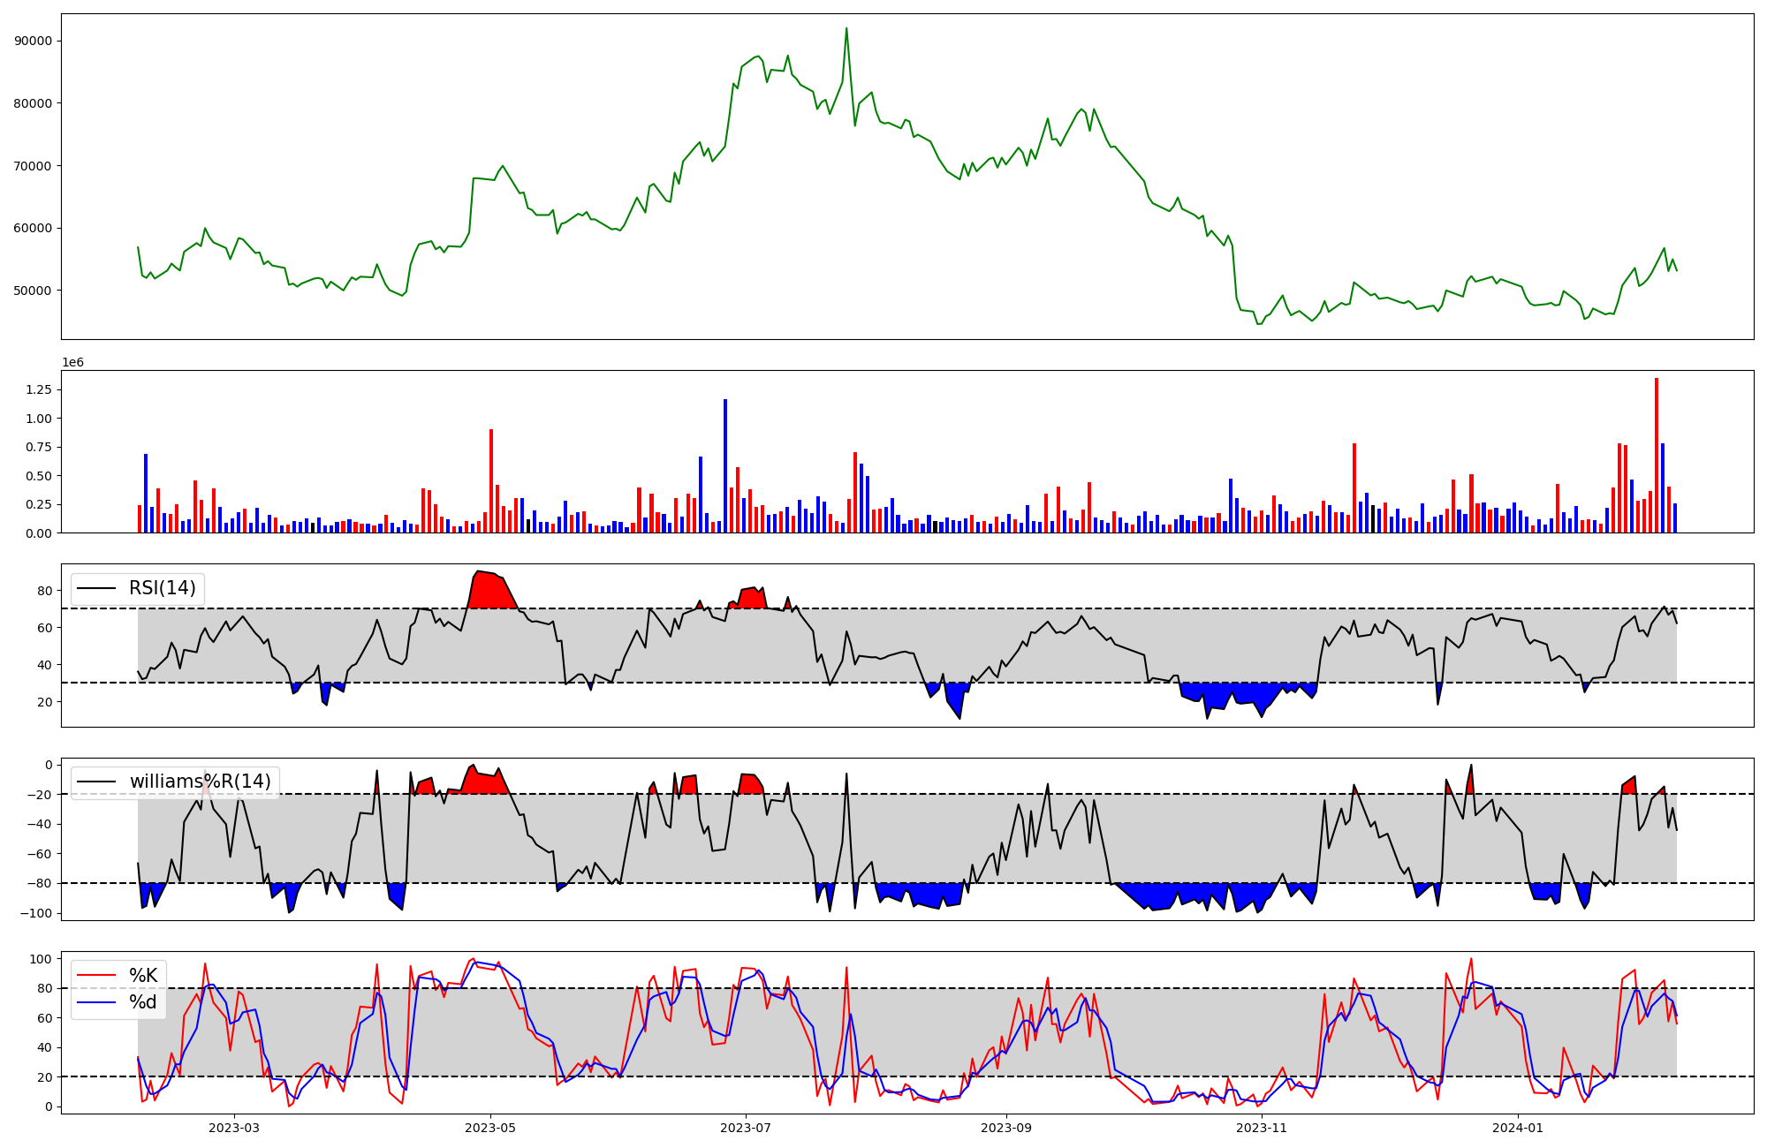1767x1148 pixels.
Task: Click red %K line sample in legend
Action: pos(97,976)
